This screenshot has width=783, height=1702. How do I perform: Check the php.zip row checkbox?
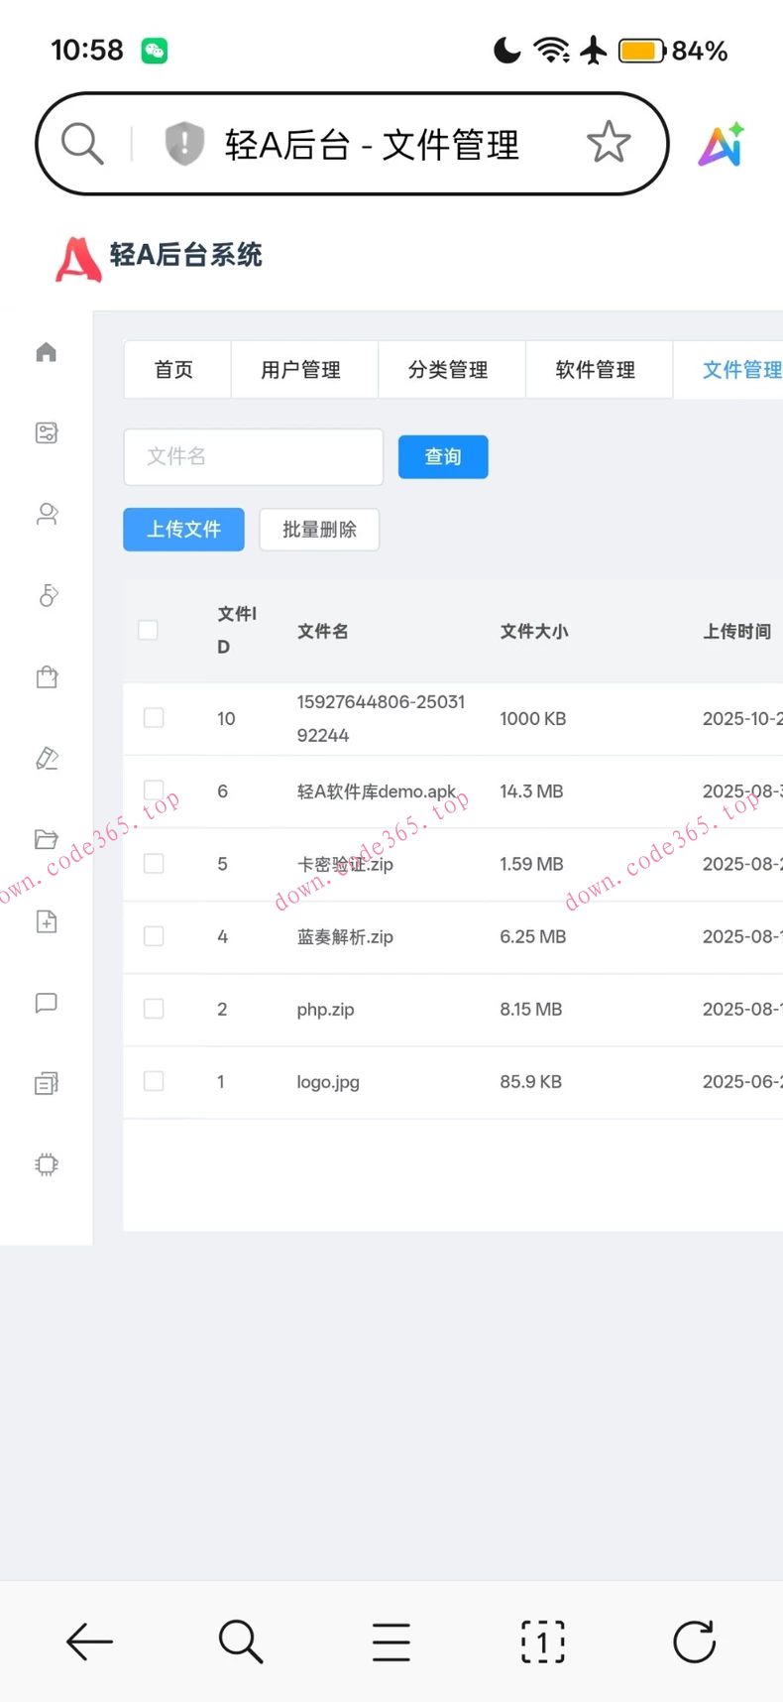click(x=154, y=1008)
